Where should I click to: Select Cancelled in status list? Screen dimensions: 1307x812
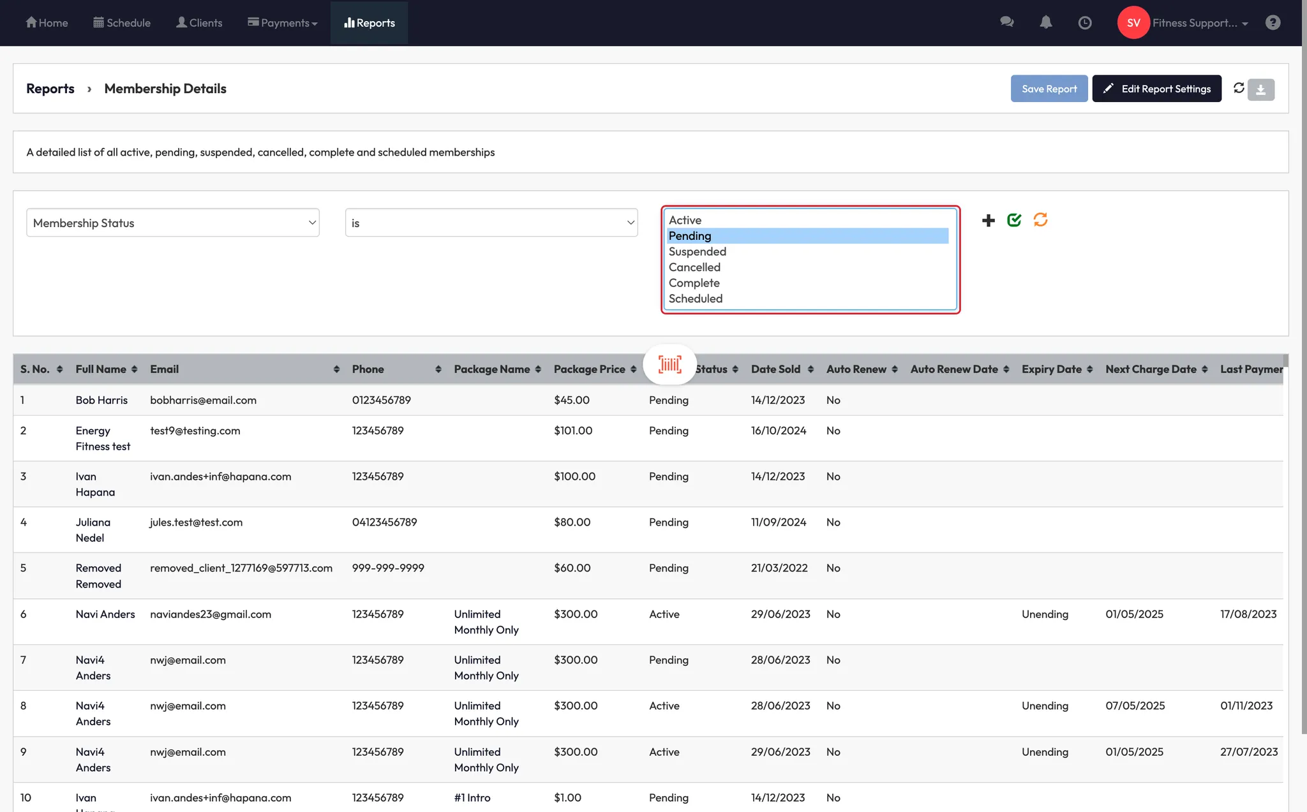(694, 267)
